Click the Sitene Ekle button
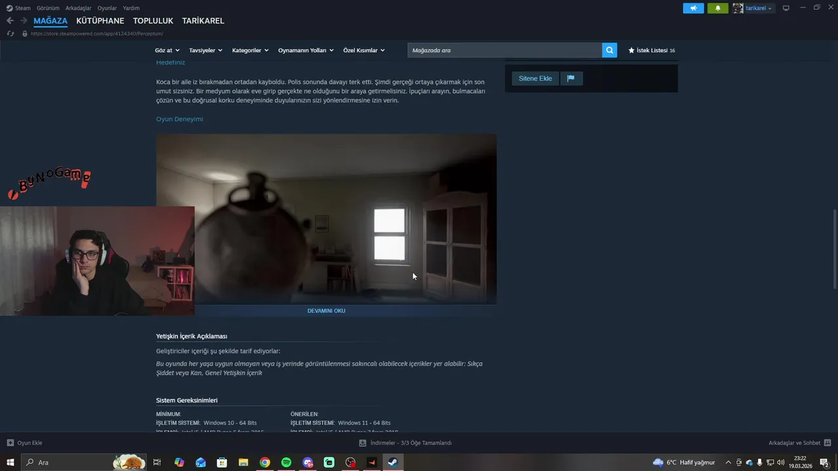This screenshot has width=838, height=471. click(x=535, y=78)
